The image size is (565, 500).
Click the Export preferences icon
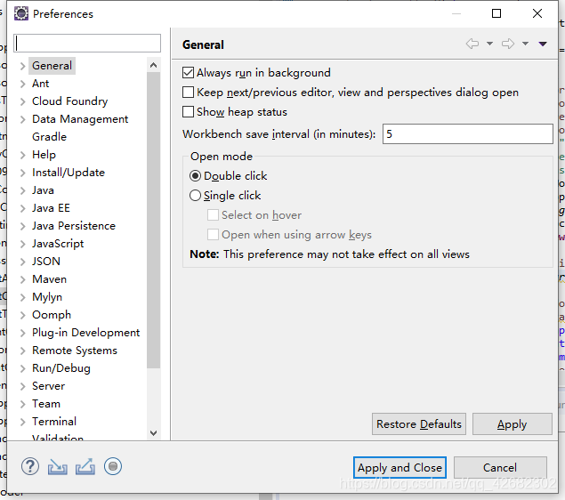(85, 467)
